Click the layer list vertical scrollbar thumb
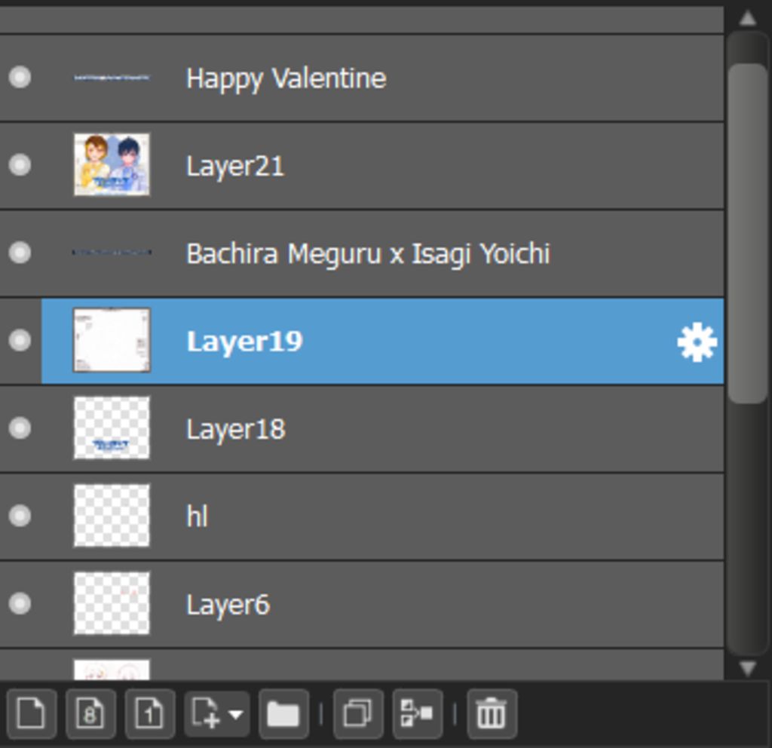Screen dimensions: 772x748 click(747, 232)
